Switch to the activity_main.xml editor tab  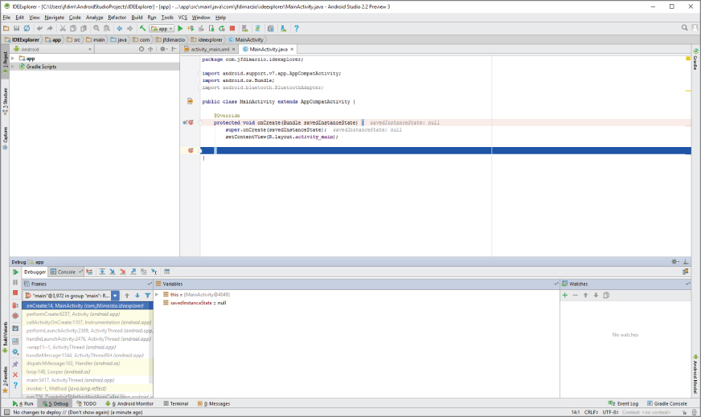(209, 49)
